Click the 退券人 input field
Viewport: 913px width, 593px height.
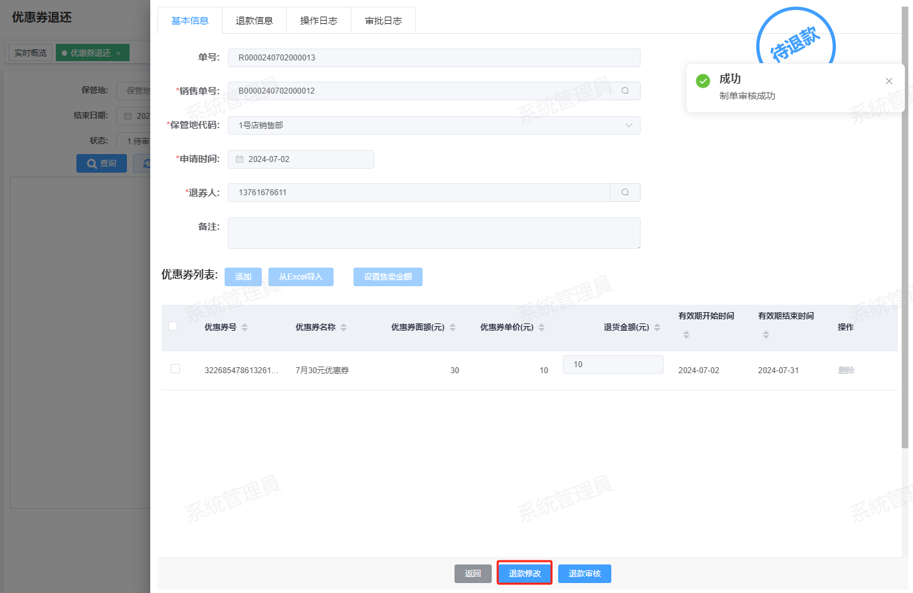419,193
